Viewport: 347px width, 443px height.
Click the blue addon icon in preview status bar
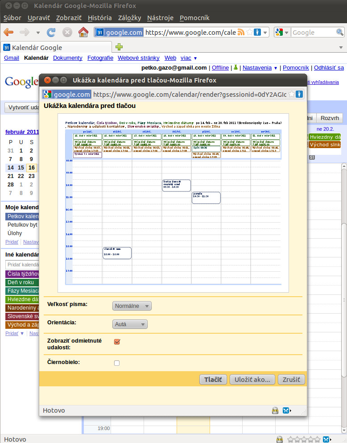pyautogui.click(x=286, y=410)
